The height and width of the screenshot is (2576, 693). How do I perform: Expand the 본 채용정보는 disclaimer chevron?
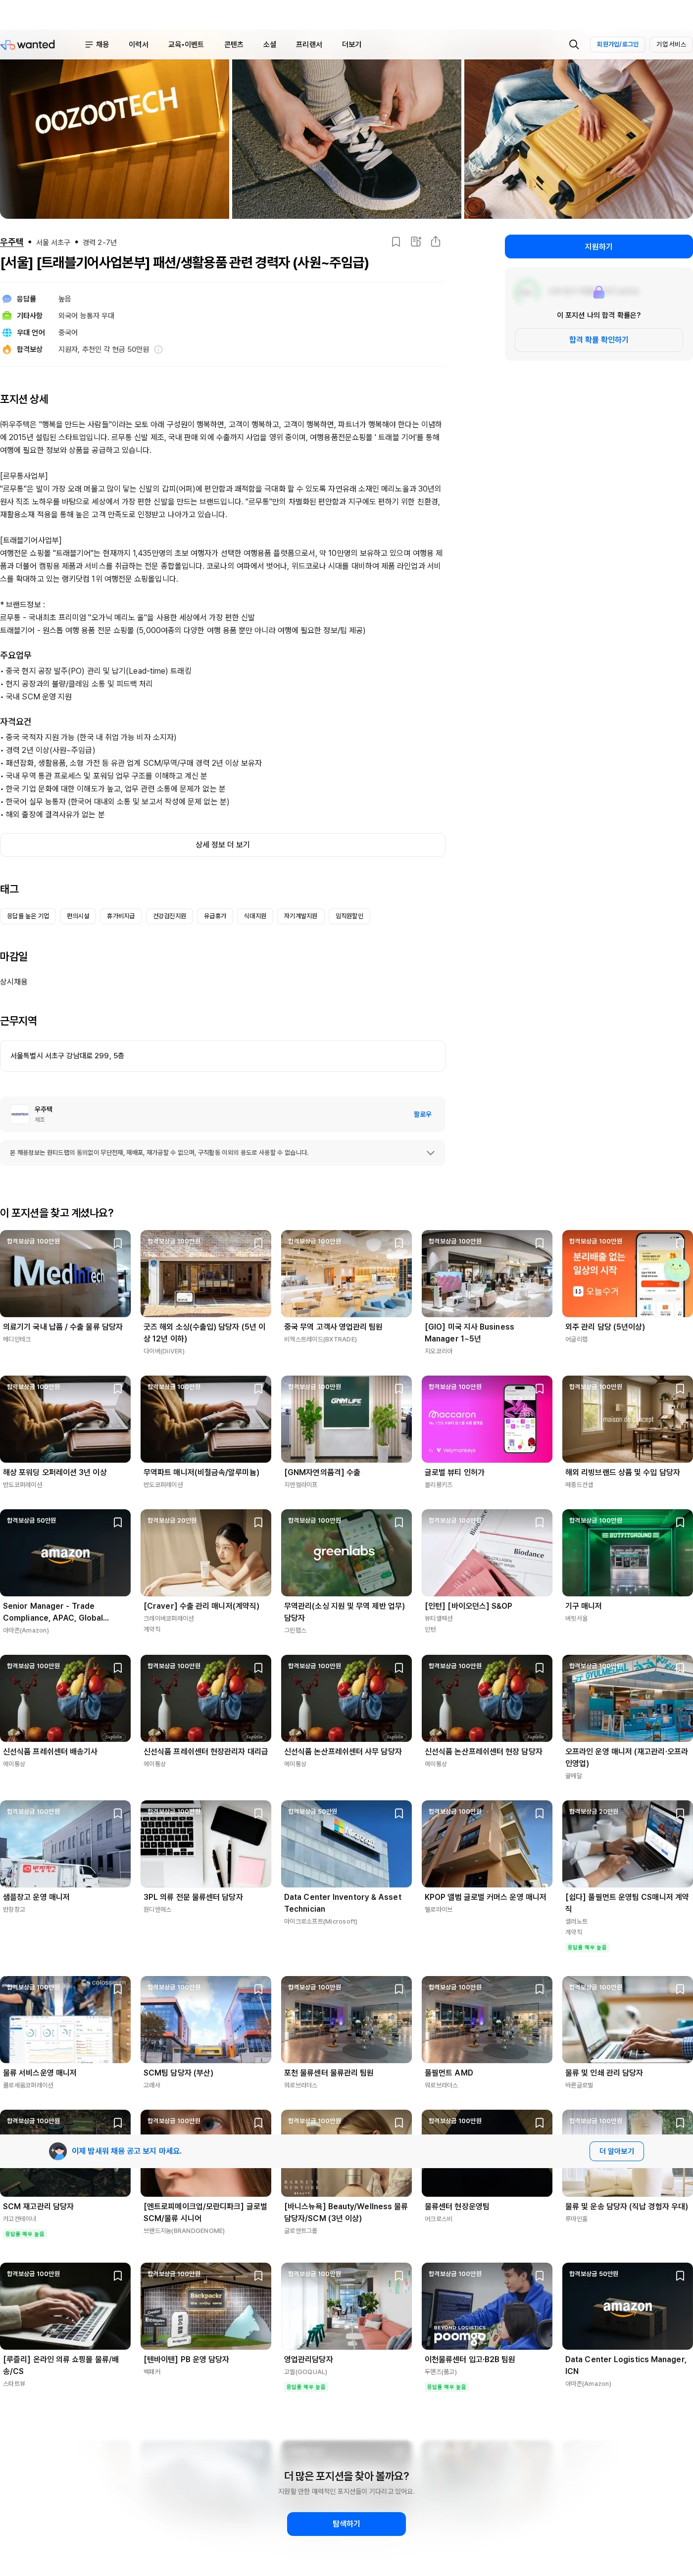(430, 1153)
